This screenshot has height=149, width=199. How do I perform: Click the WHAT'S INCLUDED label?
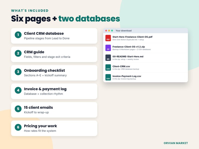[x=30, y=11]
